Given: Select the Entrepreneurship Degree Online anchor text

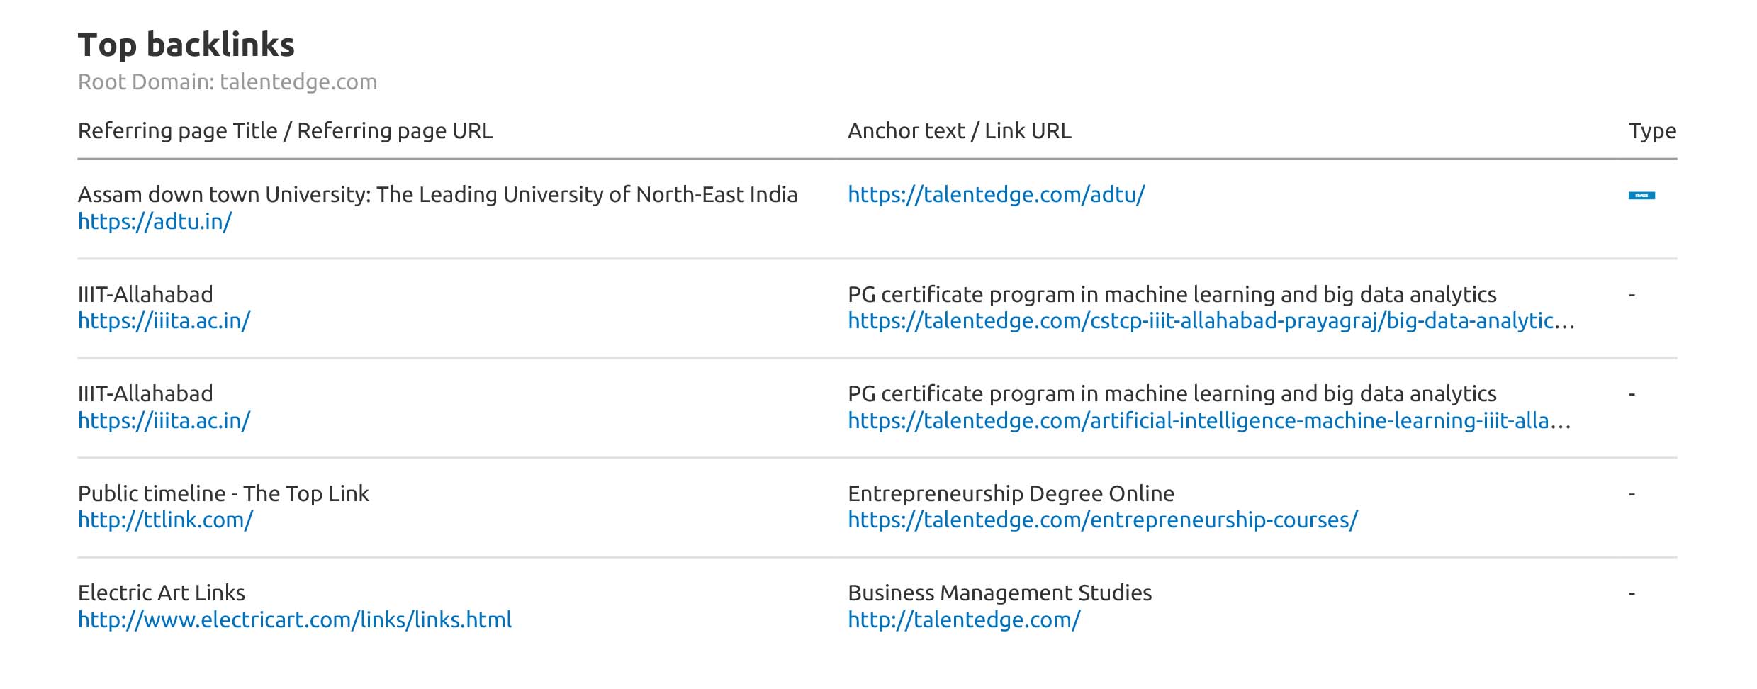Looking at the screenshot, I should [1011, 494].
